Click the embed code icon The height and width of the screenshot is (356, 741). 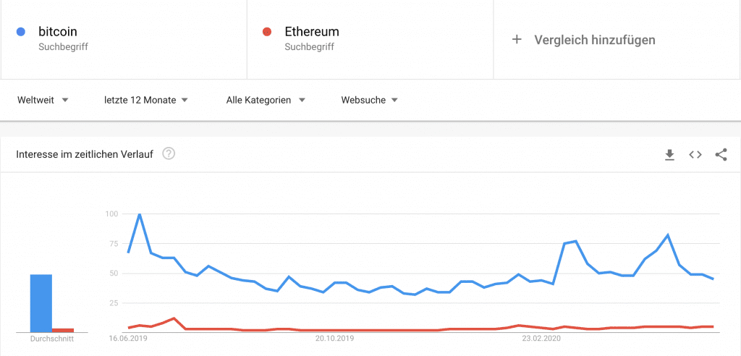click(695, 154)
